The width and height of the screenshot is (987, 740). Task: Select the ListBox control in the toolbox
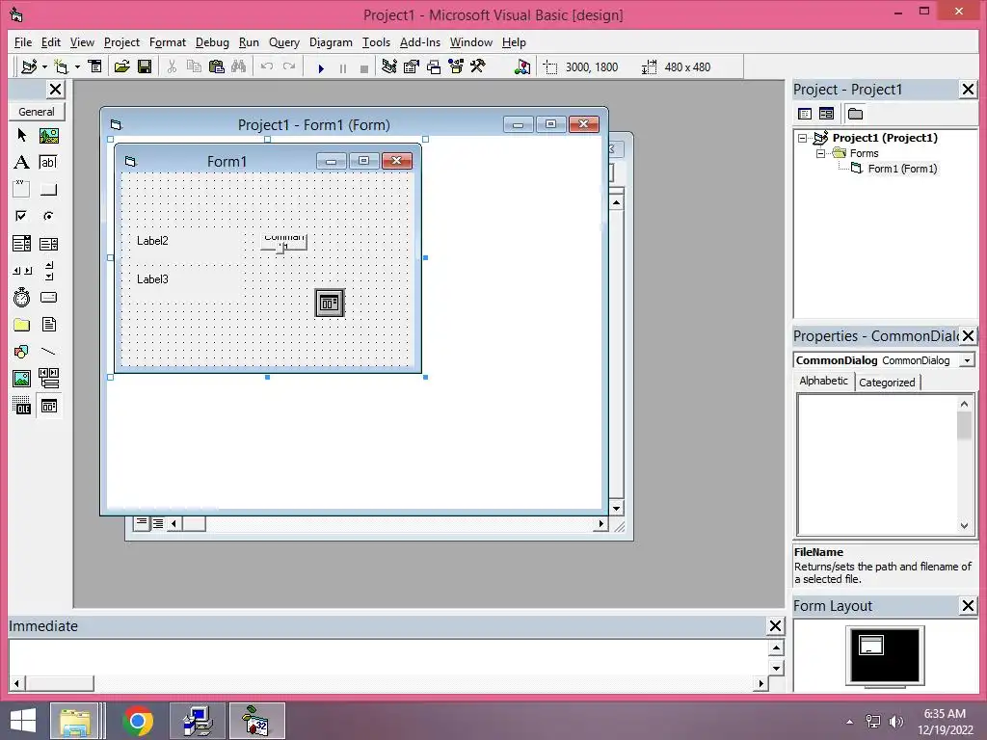pos(48,244)
